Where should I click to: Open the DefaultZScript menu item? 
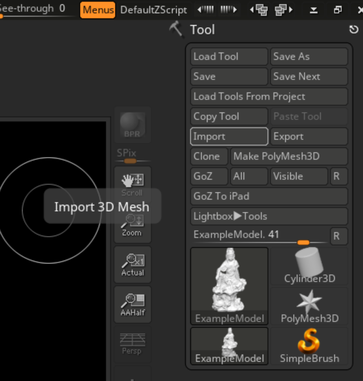pyautogui.click(x=154, y=9)
